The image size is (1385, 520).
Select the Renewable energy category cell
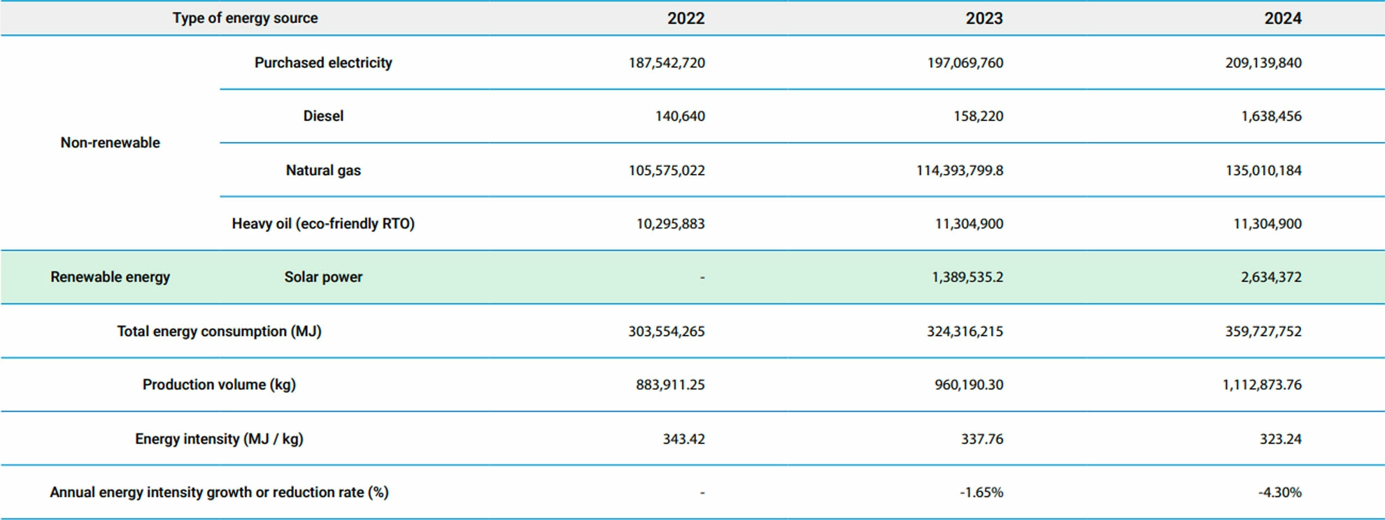click(x=110, y=277)
